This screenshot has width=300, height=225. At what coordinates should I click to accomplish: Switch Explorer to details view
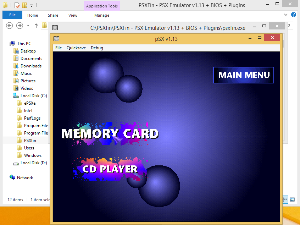pyautogui.click(x=285, y=199)
